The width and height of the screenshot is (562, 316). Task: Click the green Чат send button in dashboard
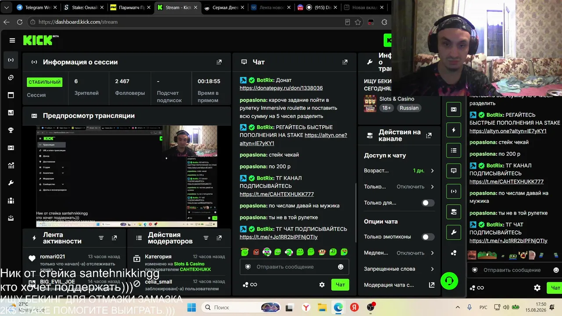coord(340,285)
